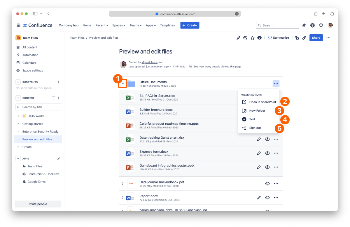Star this page as favorite
The image size is (350, 227).
tap(253, 38)
